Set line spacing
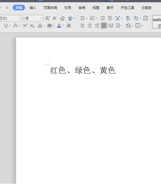The image size is (161, 184). (118, 25)
